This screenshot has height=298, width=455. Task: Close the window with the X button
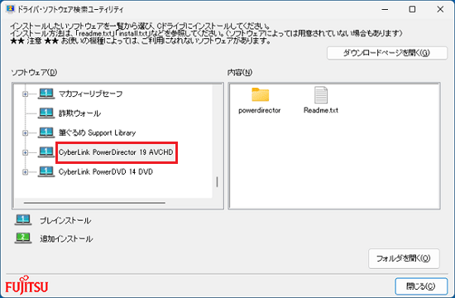tap(440, 9)
